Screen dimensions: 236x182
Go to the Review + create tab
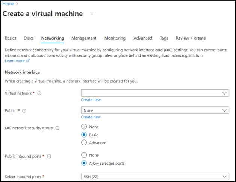pos(191,38)
